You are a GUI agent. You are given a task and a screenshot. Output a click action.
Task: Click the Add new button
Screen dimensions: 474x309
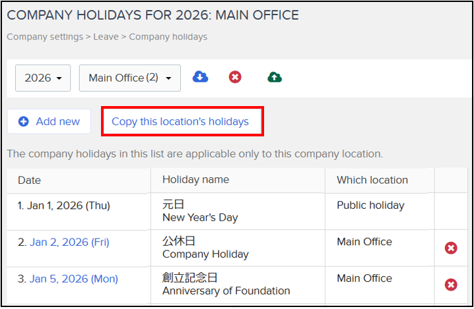49,121
